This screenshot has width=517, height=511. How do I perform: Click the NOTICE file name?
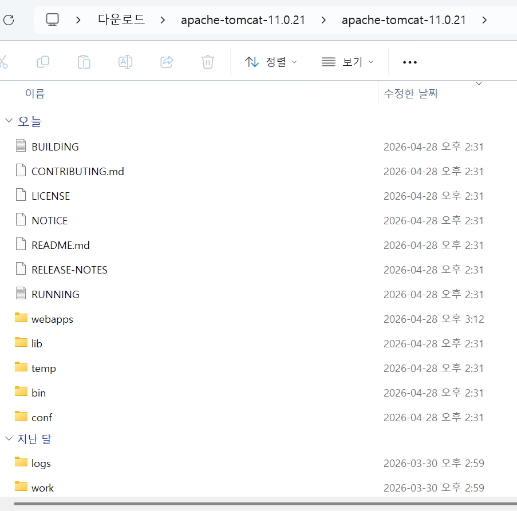coord(49,220)
